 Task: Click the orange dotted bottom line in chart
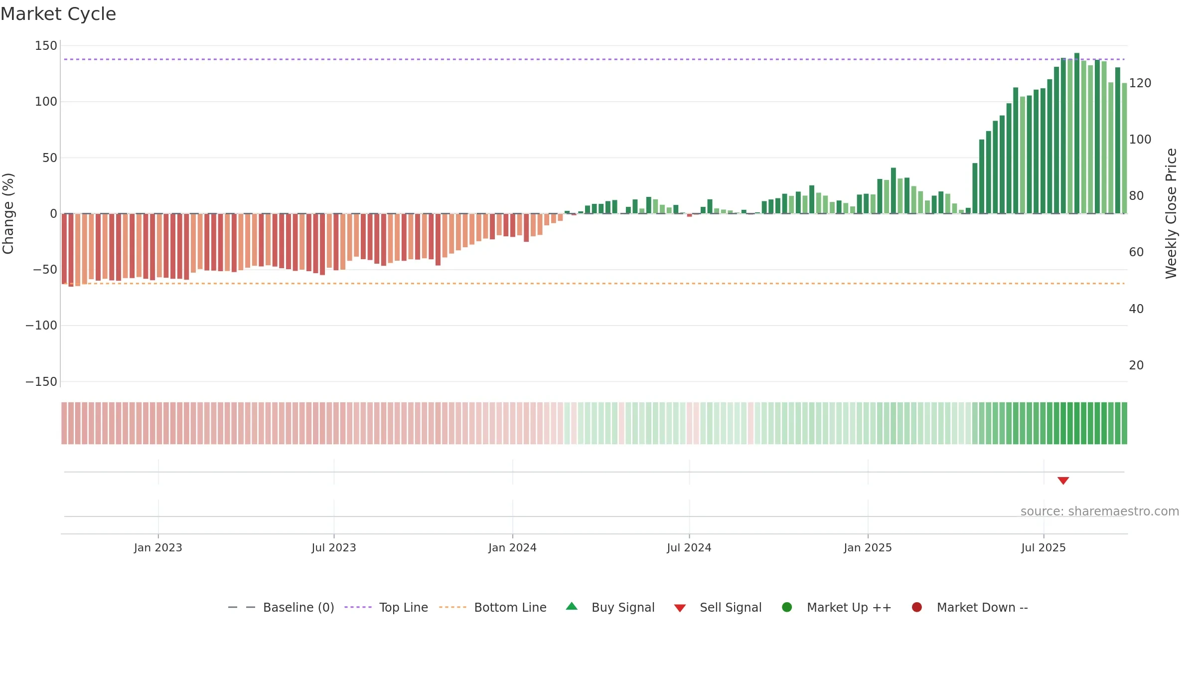(x=594, y=284)
